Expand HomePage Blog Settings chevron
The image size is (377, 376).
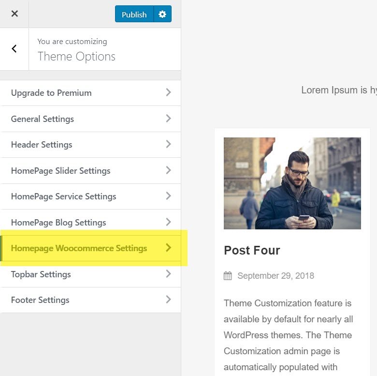pos(168,222)
